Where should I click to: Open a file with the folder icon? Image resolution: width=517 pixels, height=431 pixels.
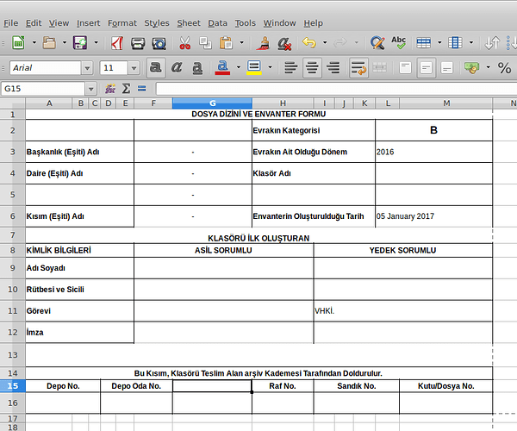click(x=49, y=43)
